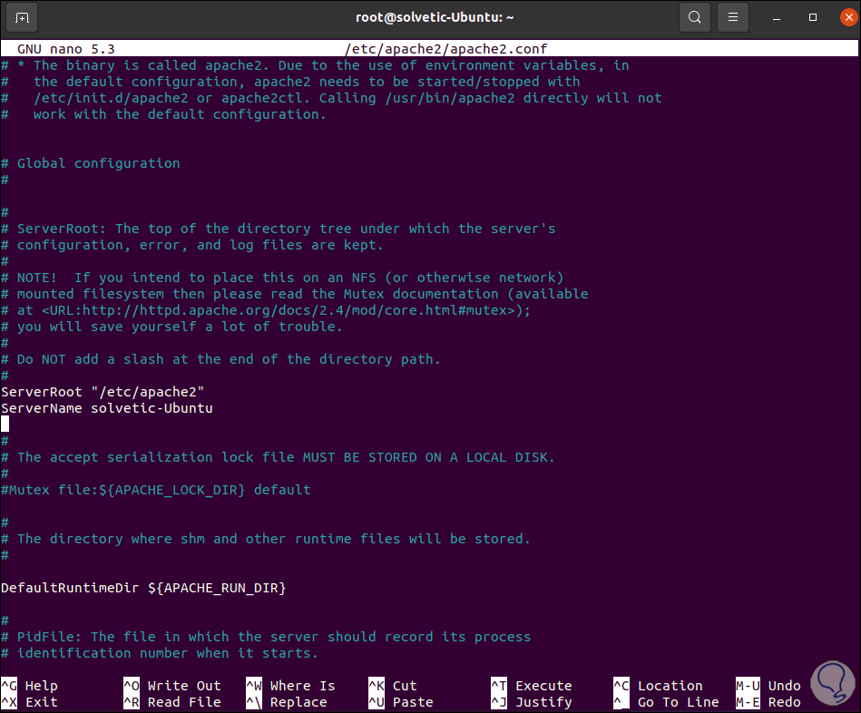Click the 'work with the default configuration' line
The image size is (861, 713).
click(x=163, y=114)
